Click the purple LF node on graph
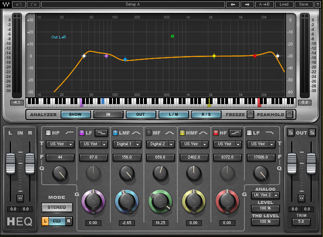This screenshot has height=237, width=323. click(x=106, y=56)
